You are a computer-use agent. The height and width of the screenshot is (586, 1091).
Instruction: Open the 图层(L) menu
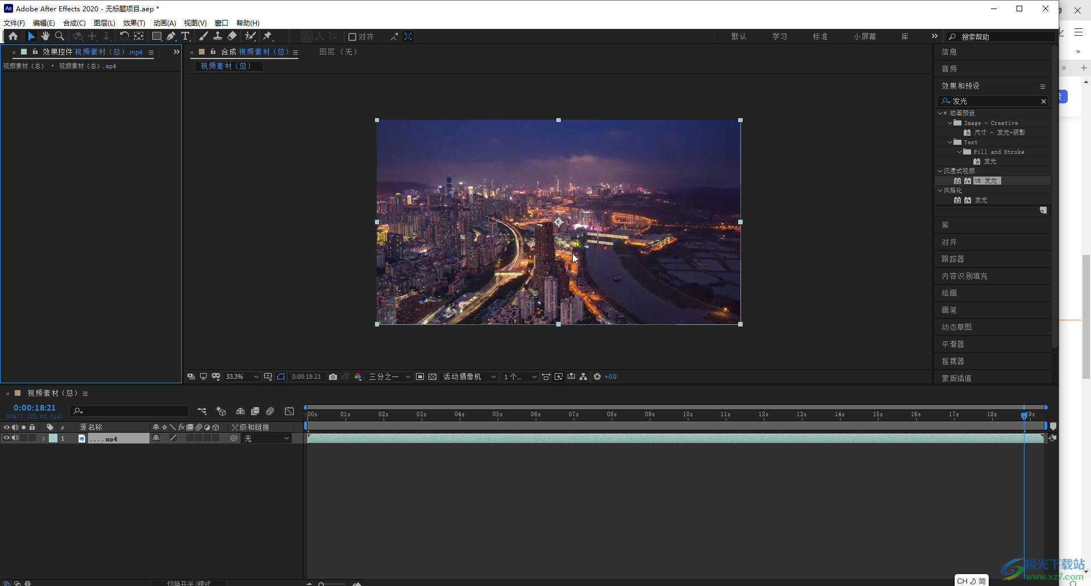point(104,23)
